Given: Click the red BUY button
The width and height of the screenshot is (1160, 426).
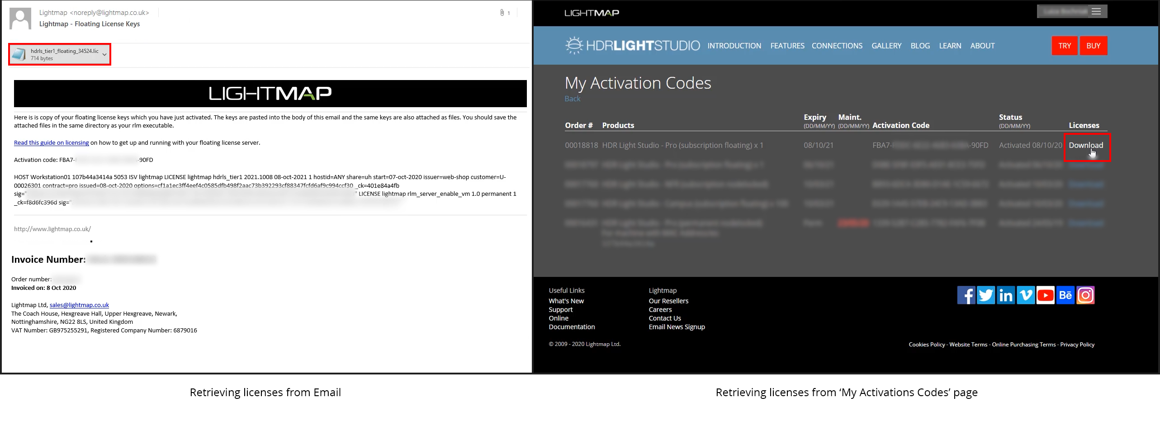Looking at the screenshot, I should (1094, 46).
